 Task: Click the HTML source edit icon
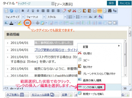(x=7, y=11)
